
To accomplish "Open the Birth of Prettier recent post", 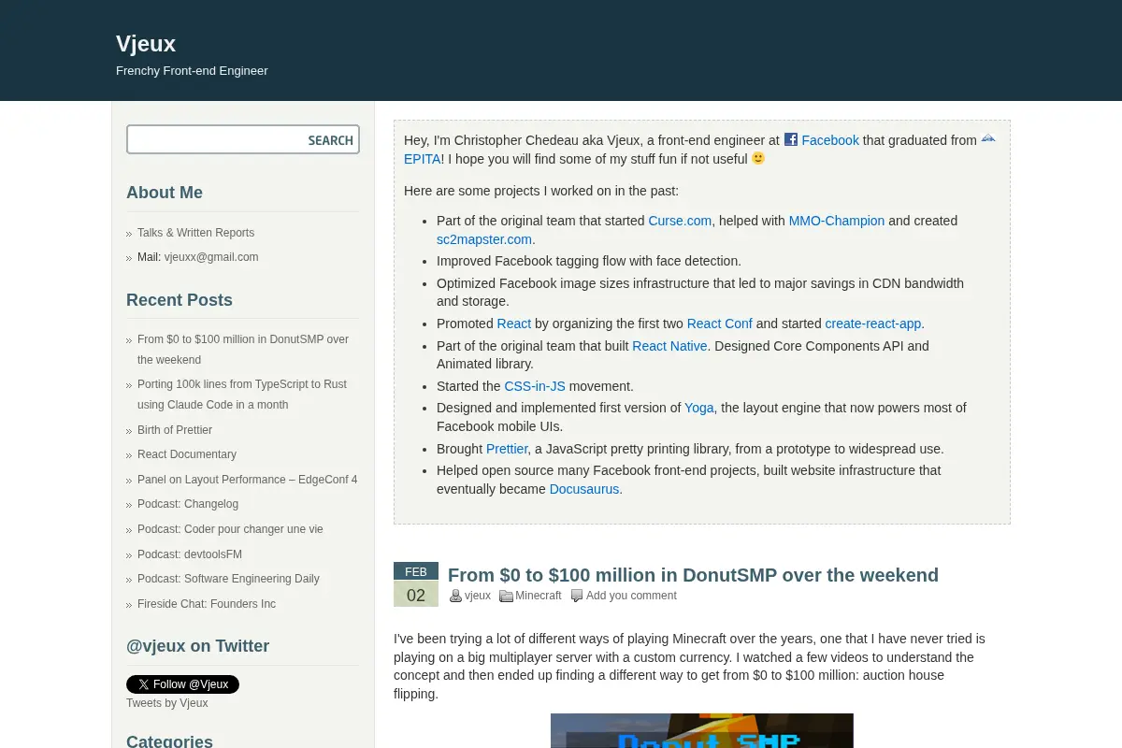I will 175,430.
